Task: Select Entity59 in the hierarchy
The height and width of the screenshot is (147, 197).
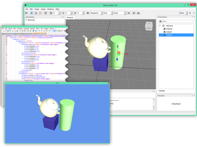Action: (169, 29)
